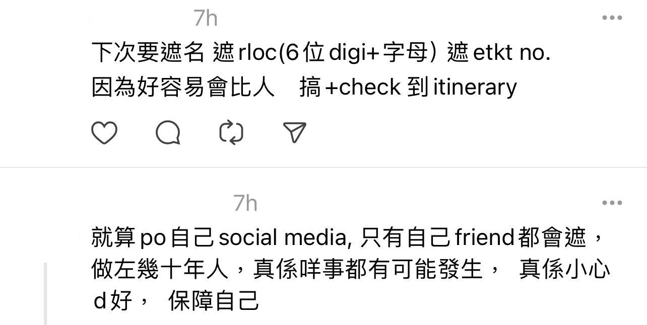Tap the word 'itinerary' in the first reply
647x325 pixels.
coord(475,87)
